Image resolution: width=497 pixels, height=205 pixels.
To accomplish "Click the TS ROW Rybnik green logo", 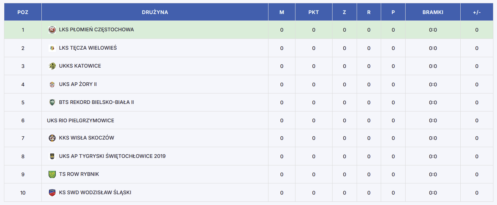I will tap(52, 174).
